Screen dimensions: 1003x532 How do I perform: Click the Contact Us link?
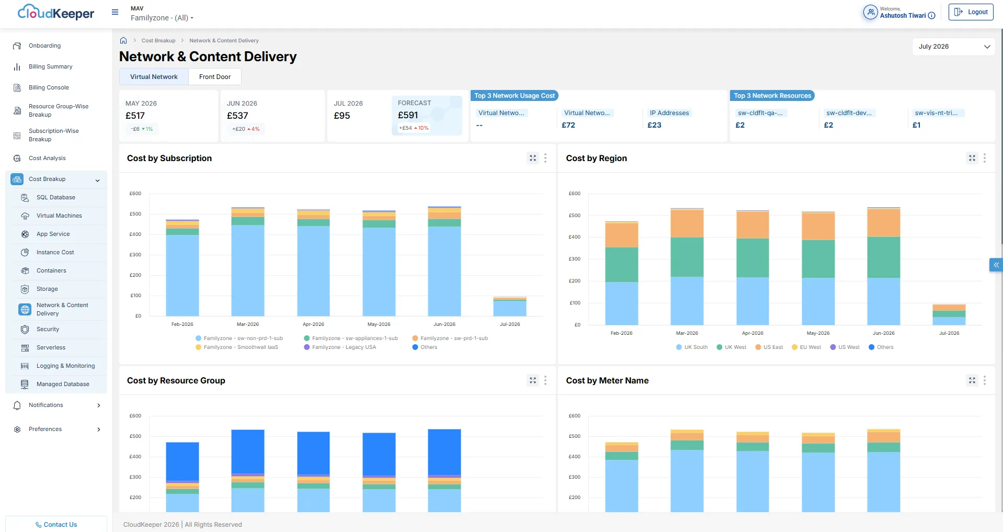56,525
